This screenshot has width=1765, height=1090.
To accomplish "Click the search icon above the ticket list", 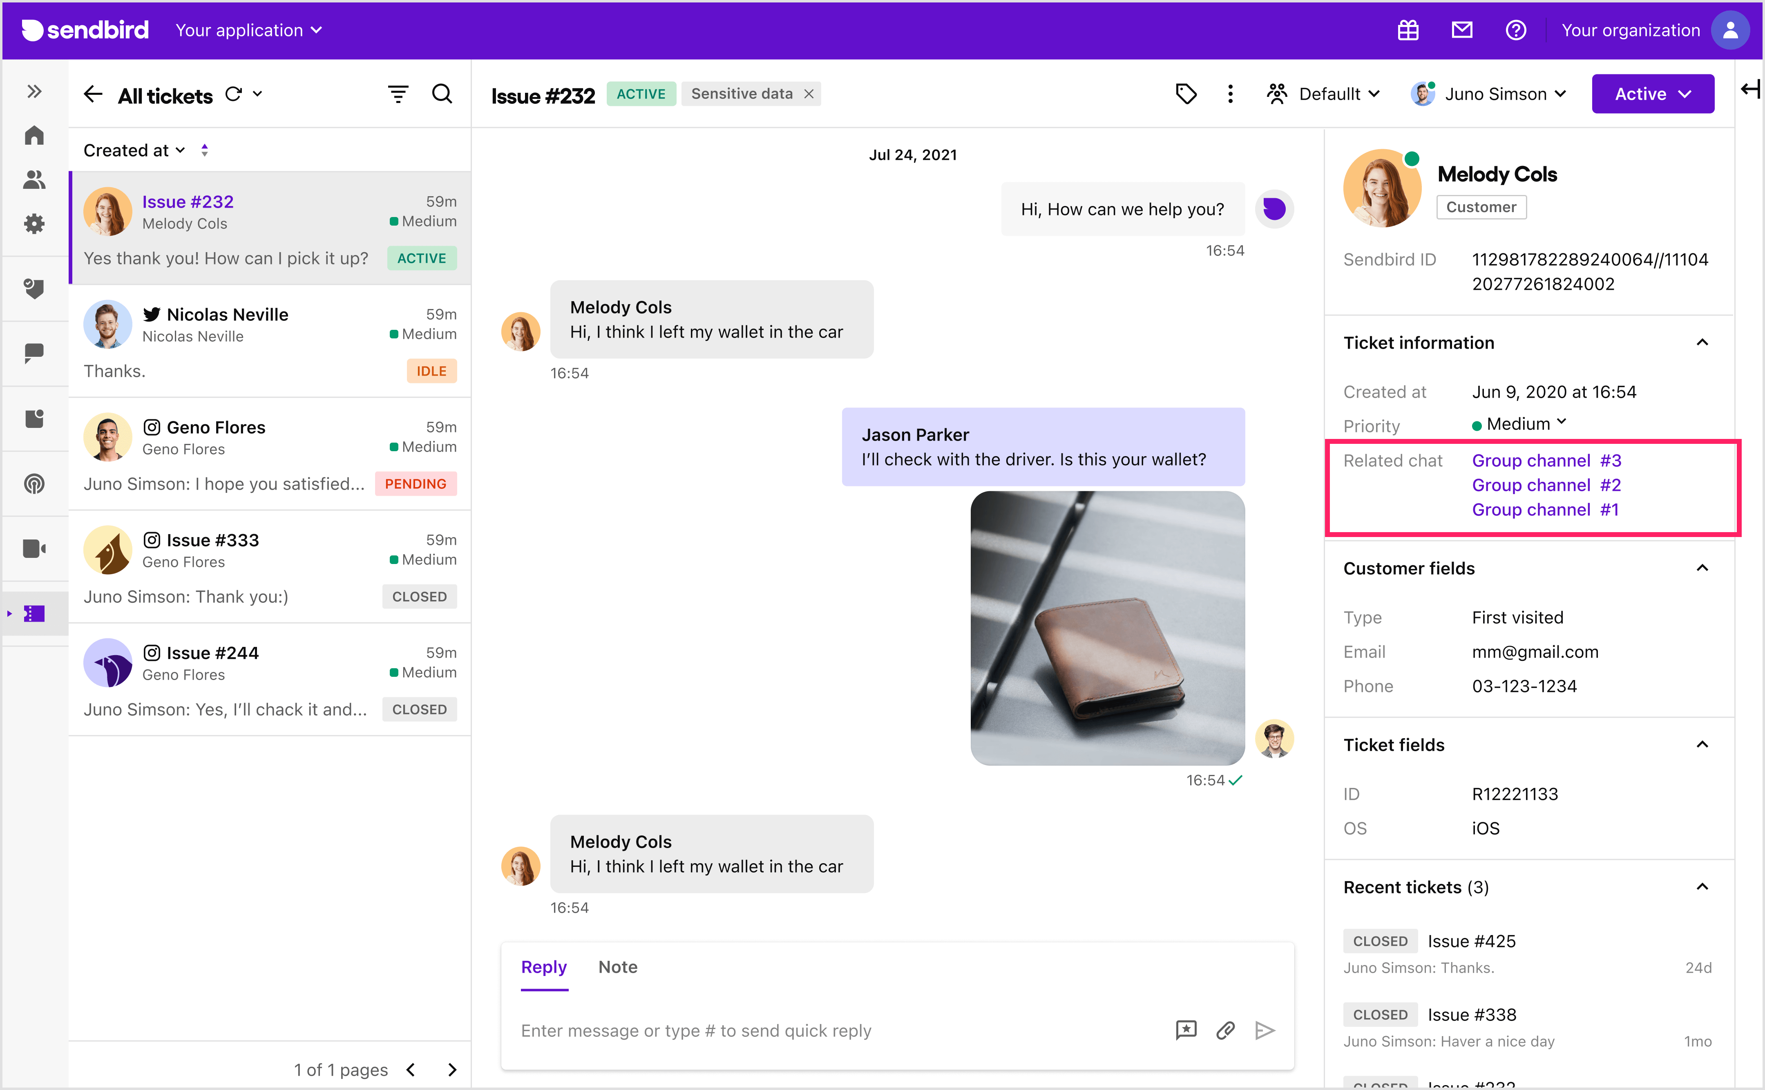I will click(x=442, y=94).
